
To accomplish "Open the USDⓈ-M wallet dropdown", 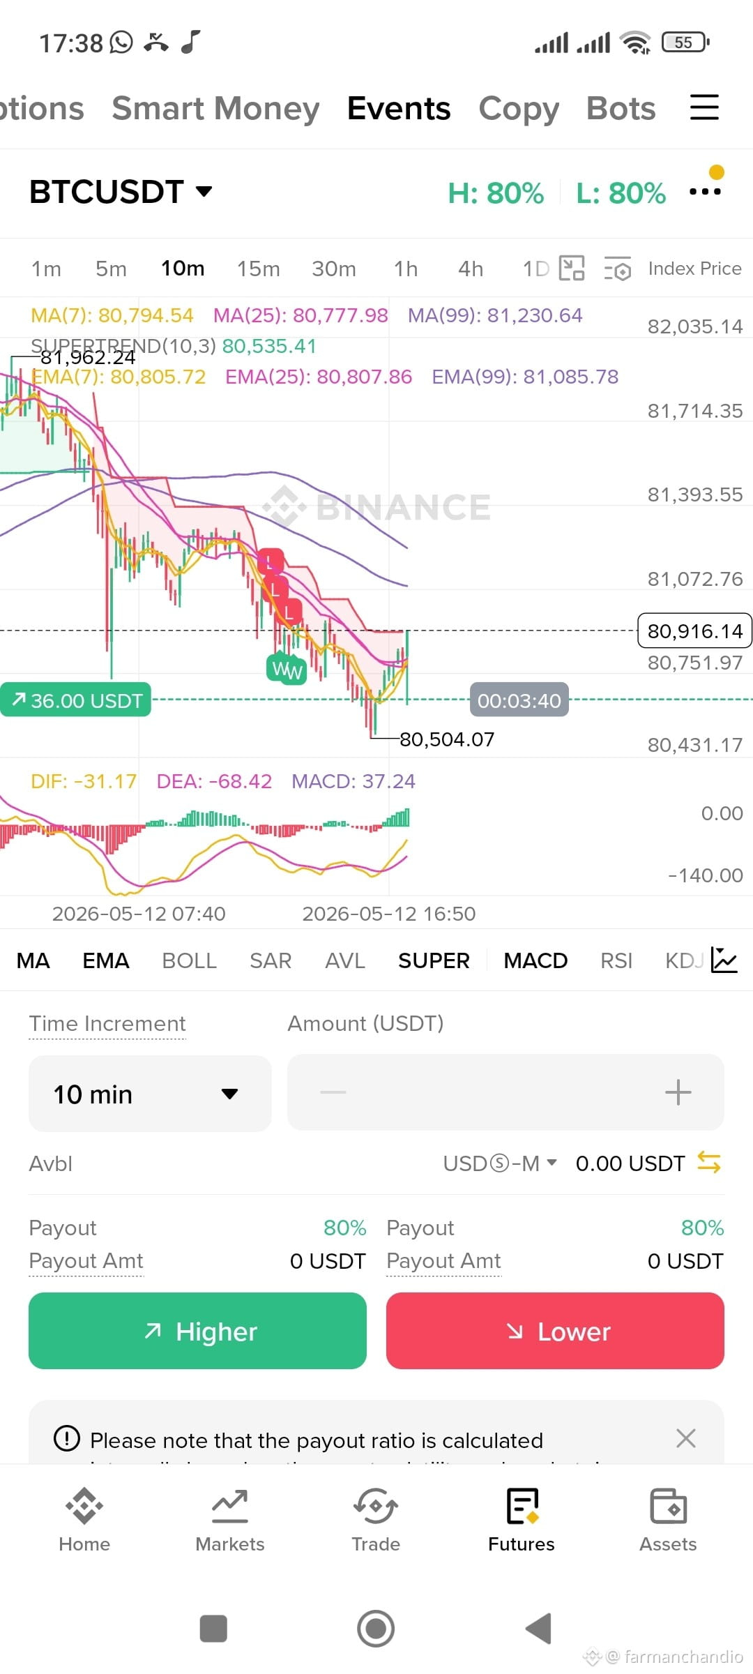I will [500, 1163].
